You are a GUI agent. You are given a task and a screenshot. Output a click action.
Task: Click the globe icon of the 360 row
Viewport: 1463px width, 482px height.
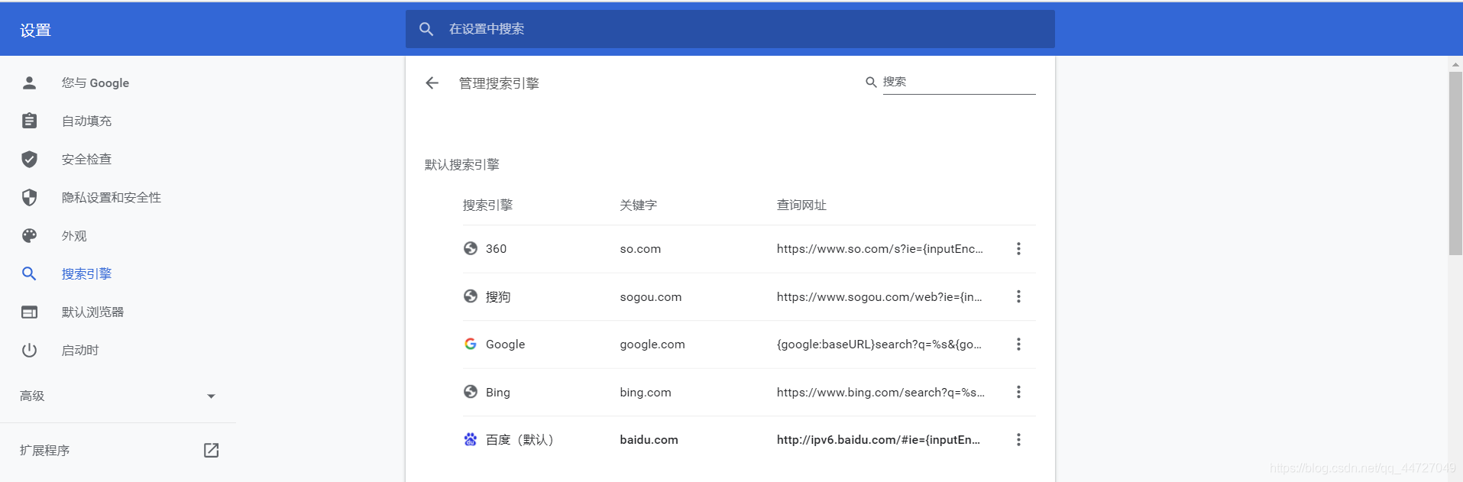pos(471,248)
